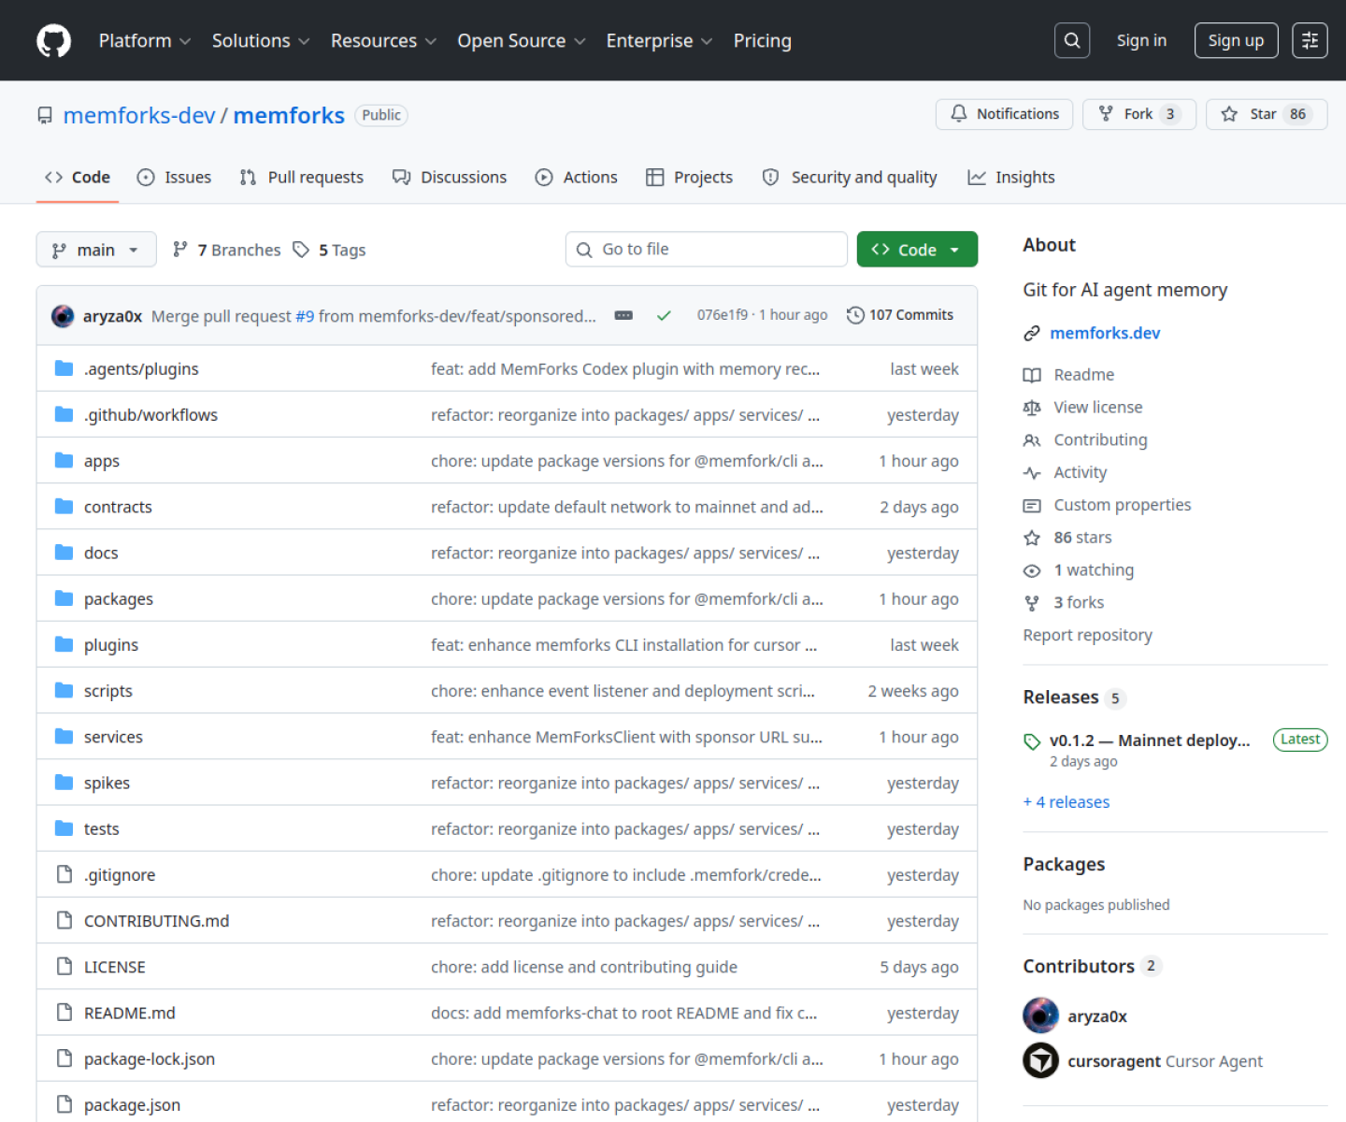Viewport: 1346px width, 1122px height.
Task: Expand the Resources menu
Action: (383, 40)
